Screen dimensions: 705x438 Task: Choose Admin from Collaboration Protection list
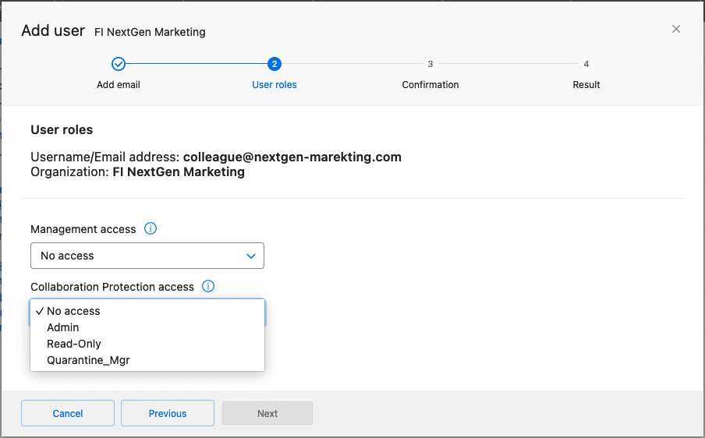click(63, 327)
